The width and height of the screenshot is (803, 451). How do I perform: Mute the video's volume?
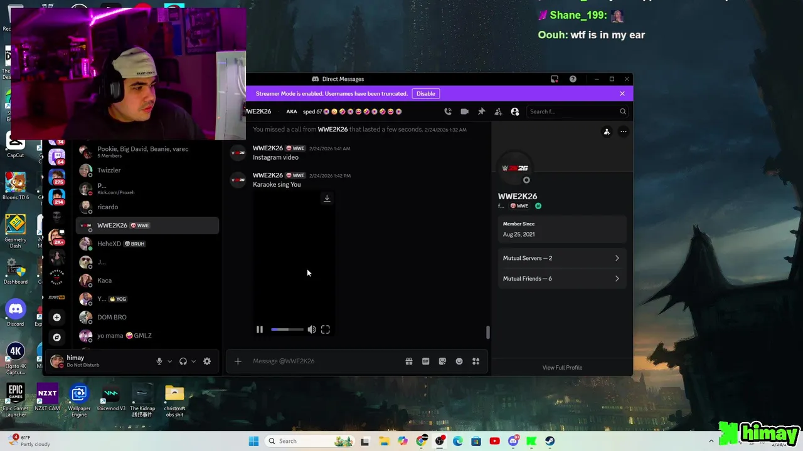[312, 329]
